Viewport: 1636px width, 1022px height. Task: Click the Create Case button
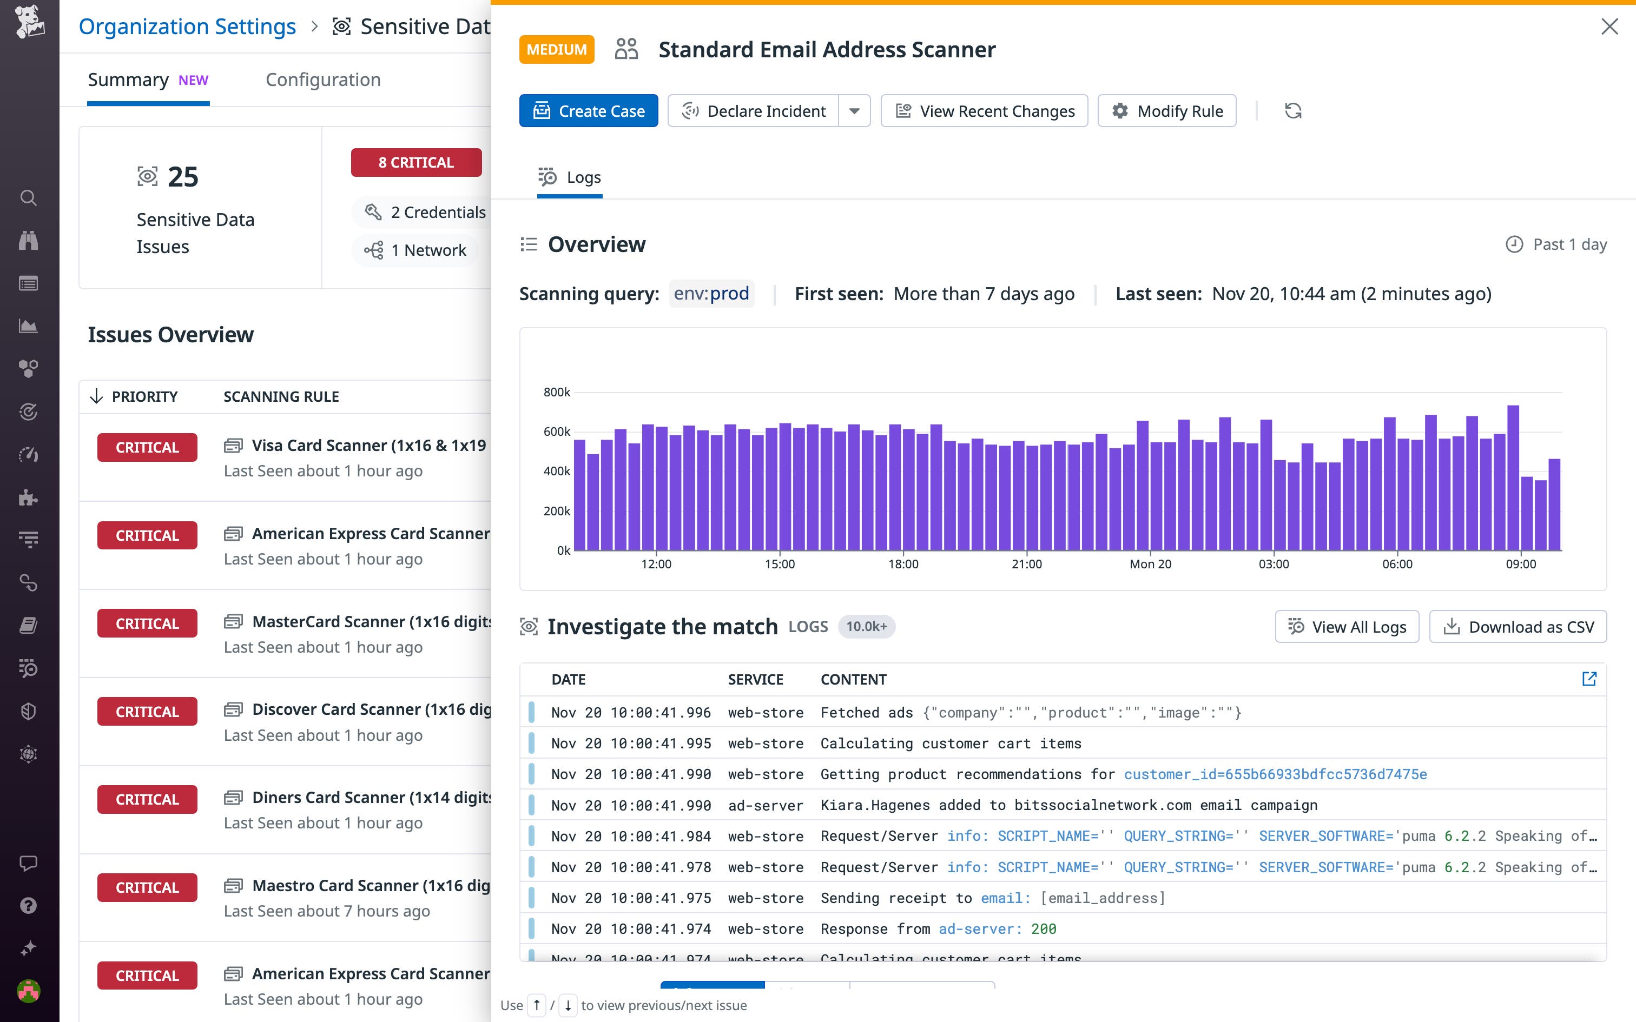point(588,110)
